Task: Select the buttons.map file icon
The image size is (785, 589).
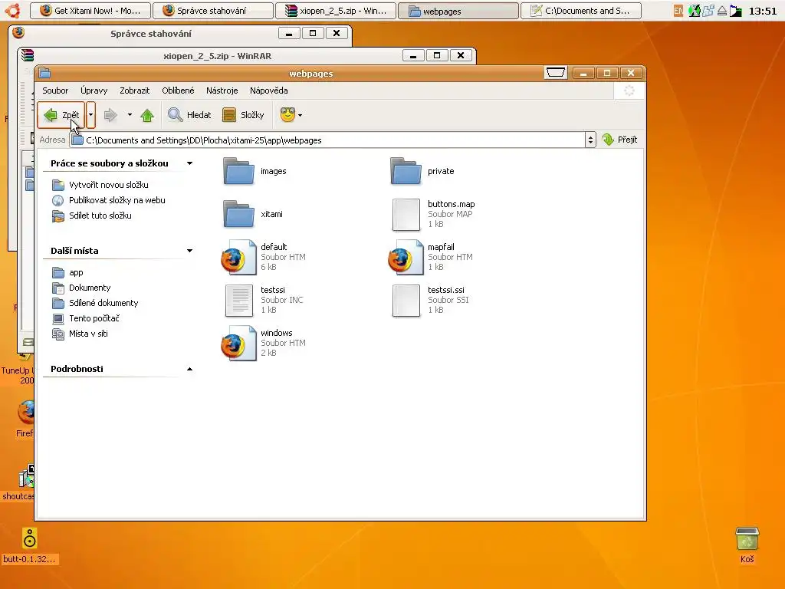Action: click(x=406, y=215)
